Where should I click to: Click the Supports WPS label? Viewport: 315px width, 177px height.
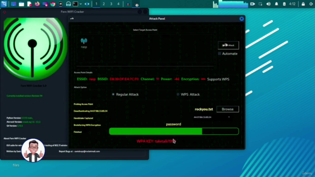[x=218, y=79]
